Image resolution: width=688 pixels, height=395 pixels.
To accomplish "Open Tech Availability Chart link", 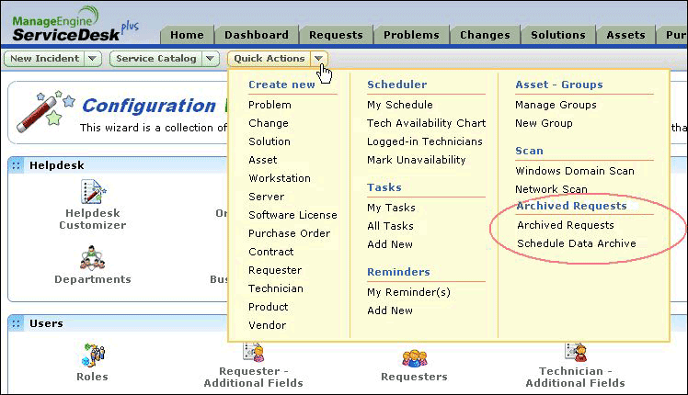I will click(x=426, y=123).
